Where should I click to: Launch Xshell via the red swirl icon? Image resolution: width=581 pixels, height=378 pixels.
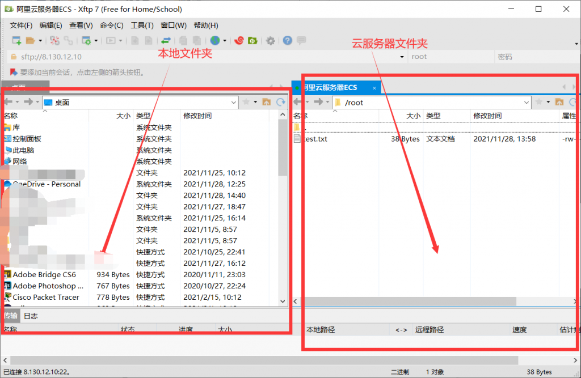(239, 40)
